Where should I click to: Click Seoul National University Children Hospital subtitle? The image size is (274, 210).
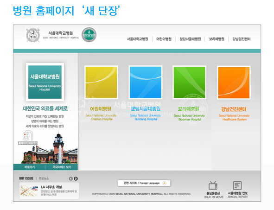[x=101, y=117]
